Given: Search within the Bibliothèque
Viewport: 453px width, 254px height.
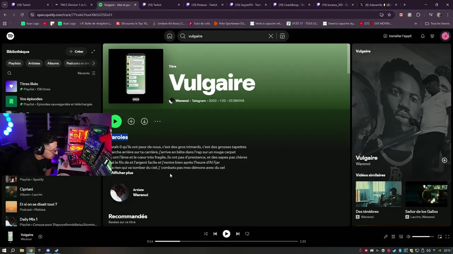Looking at the screenshot, I should click(x=10, y=73).
